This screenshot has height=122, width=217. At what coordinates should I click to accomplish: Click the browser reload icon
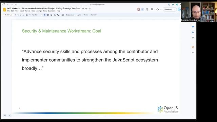click(x=16, y=4)
